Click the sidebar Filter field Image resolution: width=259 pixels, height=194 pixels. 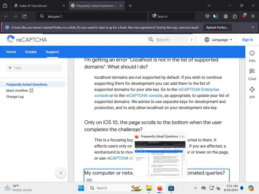[34, 68]
